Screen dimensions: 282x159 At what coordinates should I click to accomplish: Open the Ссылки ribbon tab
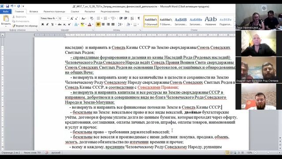click(75, 11)
